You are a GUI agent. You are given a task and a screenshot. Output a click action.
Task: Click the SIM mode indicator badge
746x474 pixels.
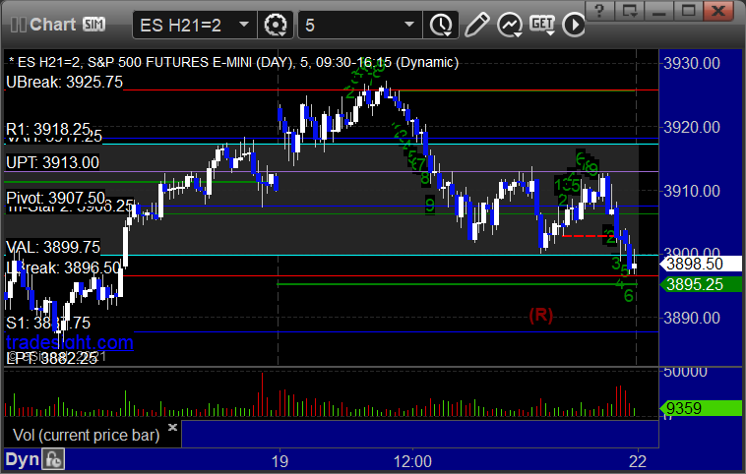point(93,25)
